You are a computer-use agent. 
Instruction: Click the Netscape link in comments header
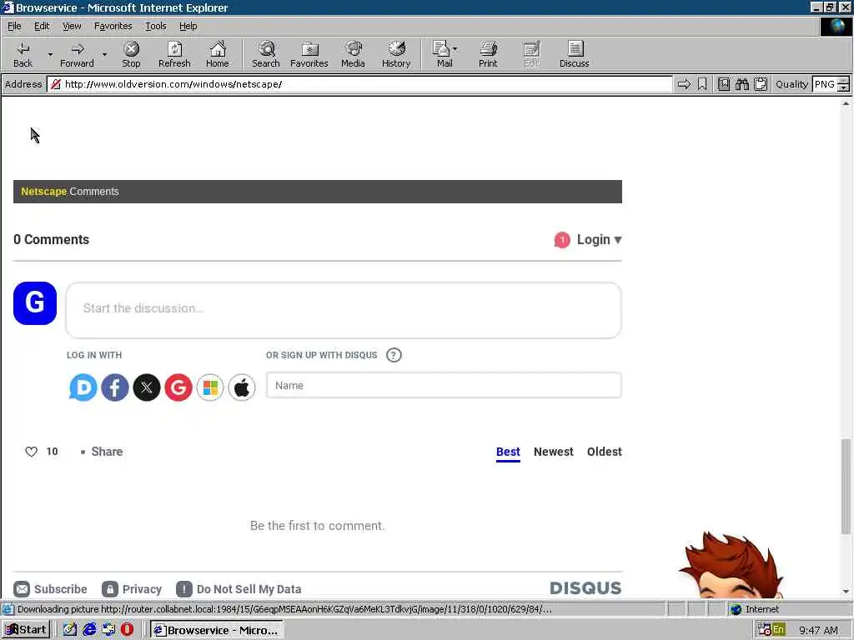point(43,192)
